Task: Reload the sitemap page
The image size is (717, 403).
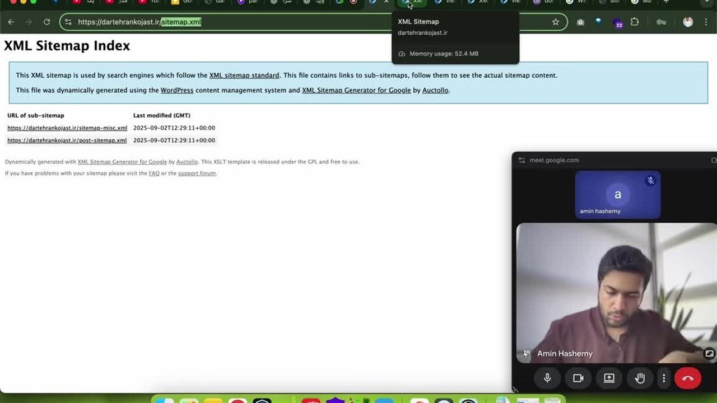Action: 46,22
